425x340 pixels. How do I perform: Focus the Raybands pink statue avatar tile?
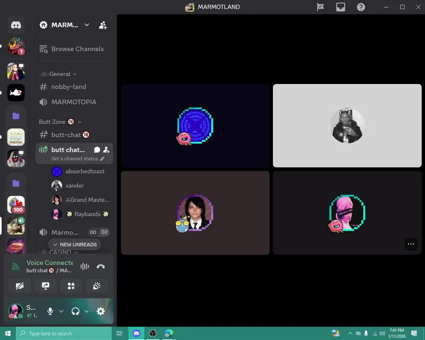pos(347,212)
